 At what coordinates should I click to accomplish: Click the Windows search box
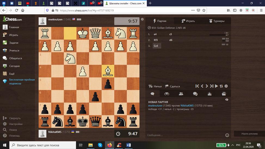(43, 145)
